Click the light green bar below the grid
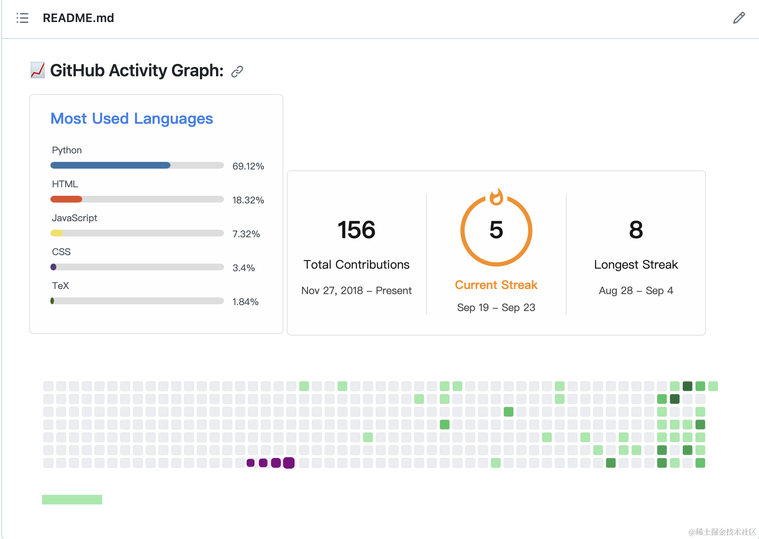Image resolution: width=759 pixels, height=539 pixels. [x=72, y=500]
